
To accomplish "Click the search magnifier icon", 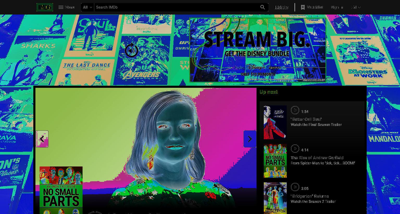I will 262,7.
